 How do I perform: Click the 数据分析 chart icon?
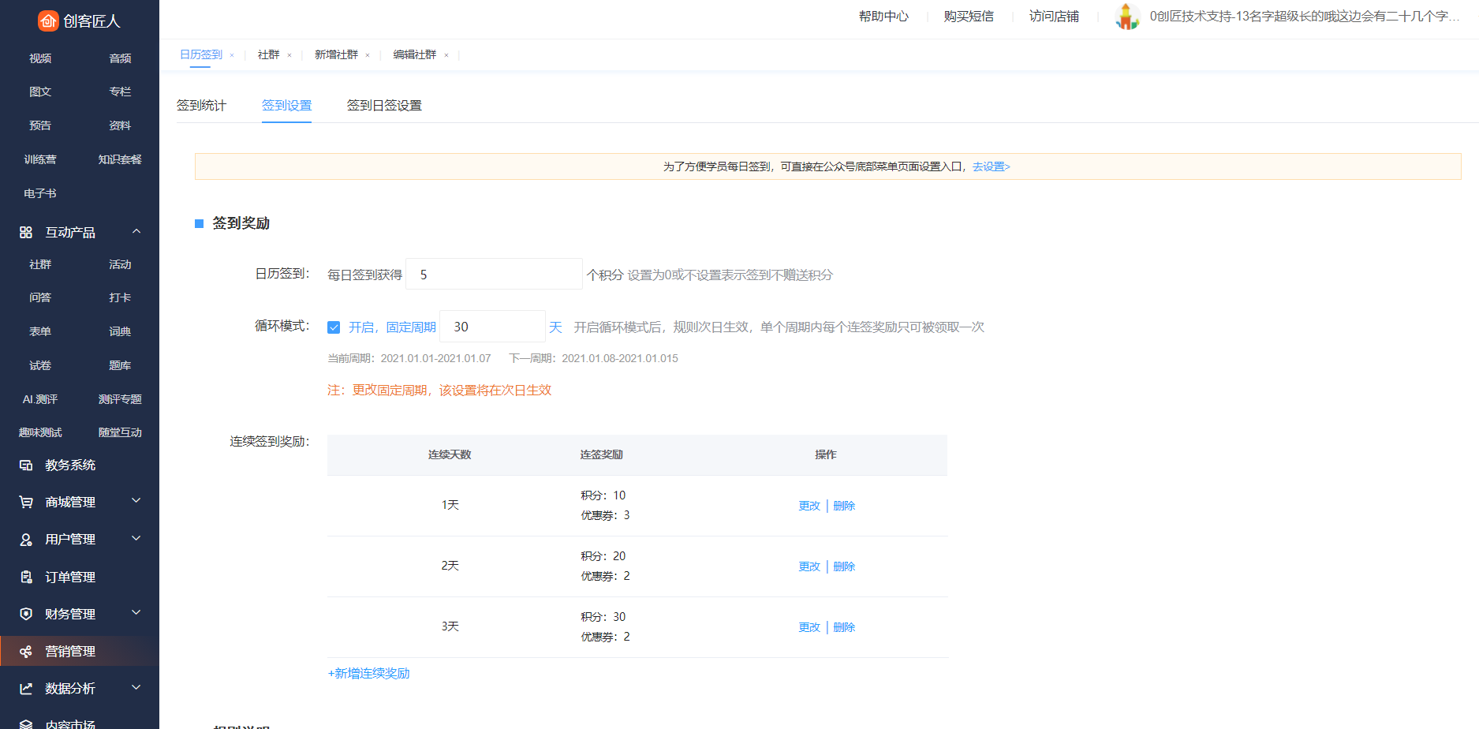tap(26, 689)
